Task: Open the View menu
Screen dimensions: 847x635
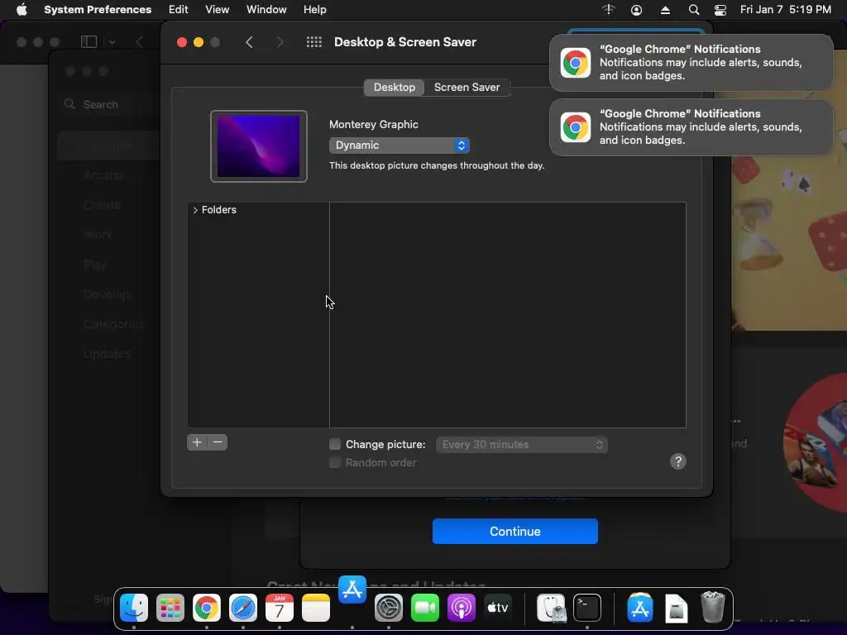Action: click(x=218, y=10)
